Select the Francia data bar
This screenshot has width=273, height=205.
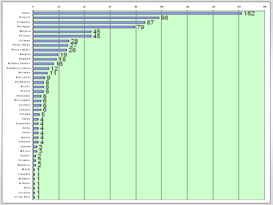pos(96,18)
